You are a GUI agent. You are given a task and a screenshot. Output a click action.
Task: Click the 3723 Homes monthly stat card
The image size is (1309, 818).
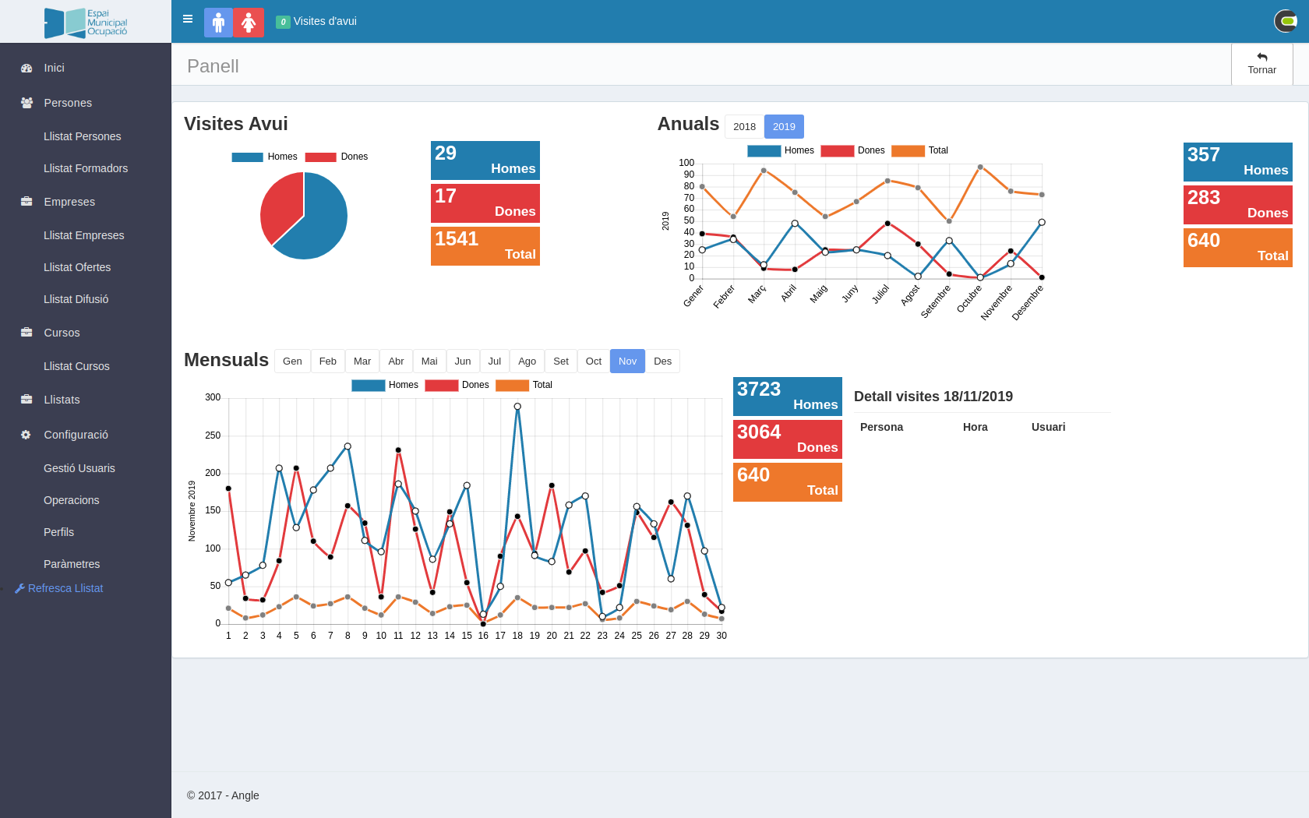click(x=788, y=397)
